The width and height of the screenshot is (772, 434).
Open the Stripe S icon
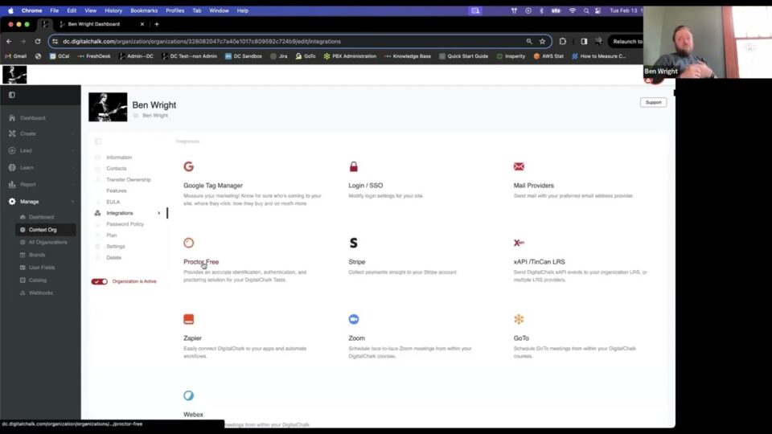click(354, 243)
